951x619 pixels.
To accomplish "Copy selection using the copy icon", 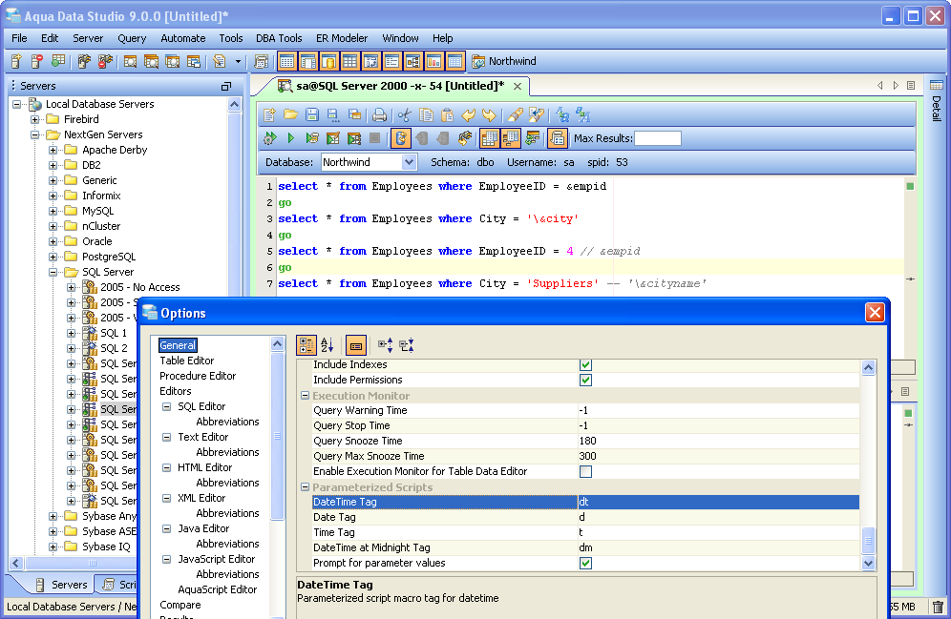I will (x=427, y=114).
